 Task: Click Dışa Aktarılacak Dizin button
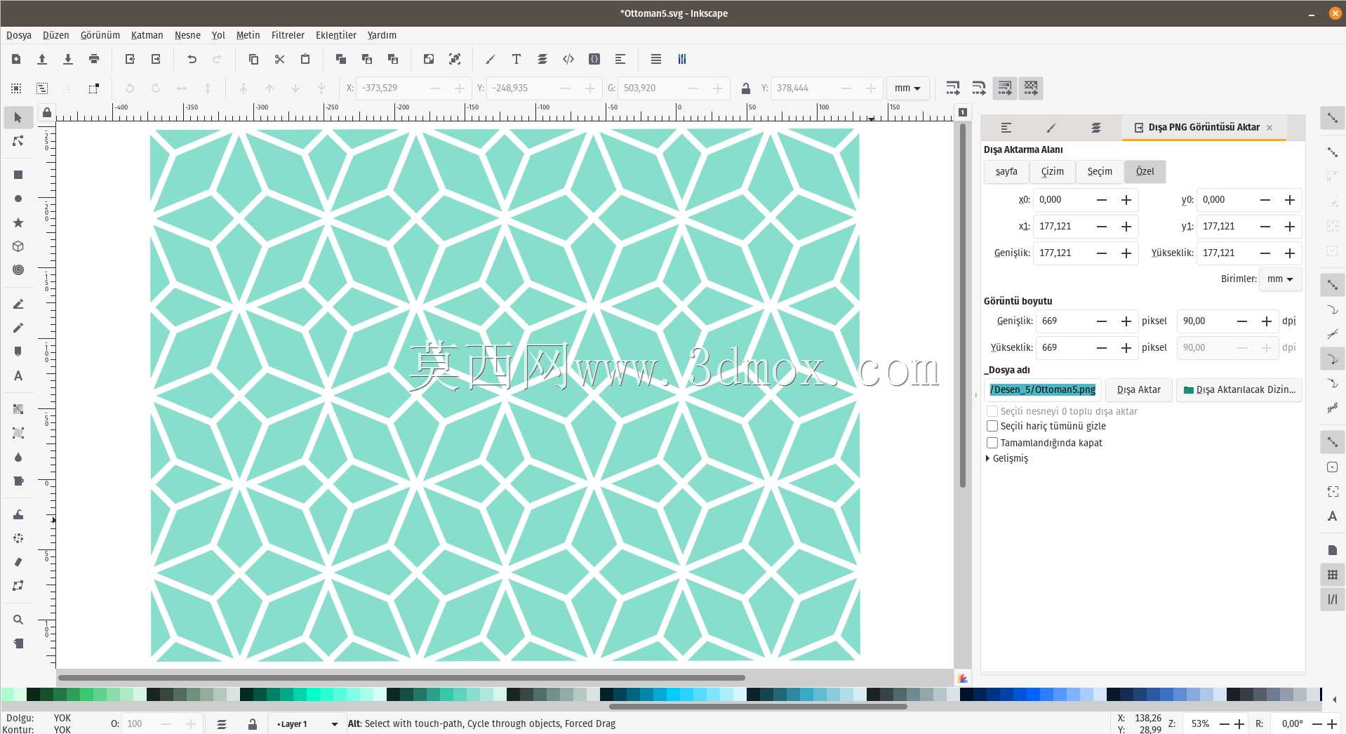[1239, 389]
